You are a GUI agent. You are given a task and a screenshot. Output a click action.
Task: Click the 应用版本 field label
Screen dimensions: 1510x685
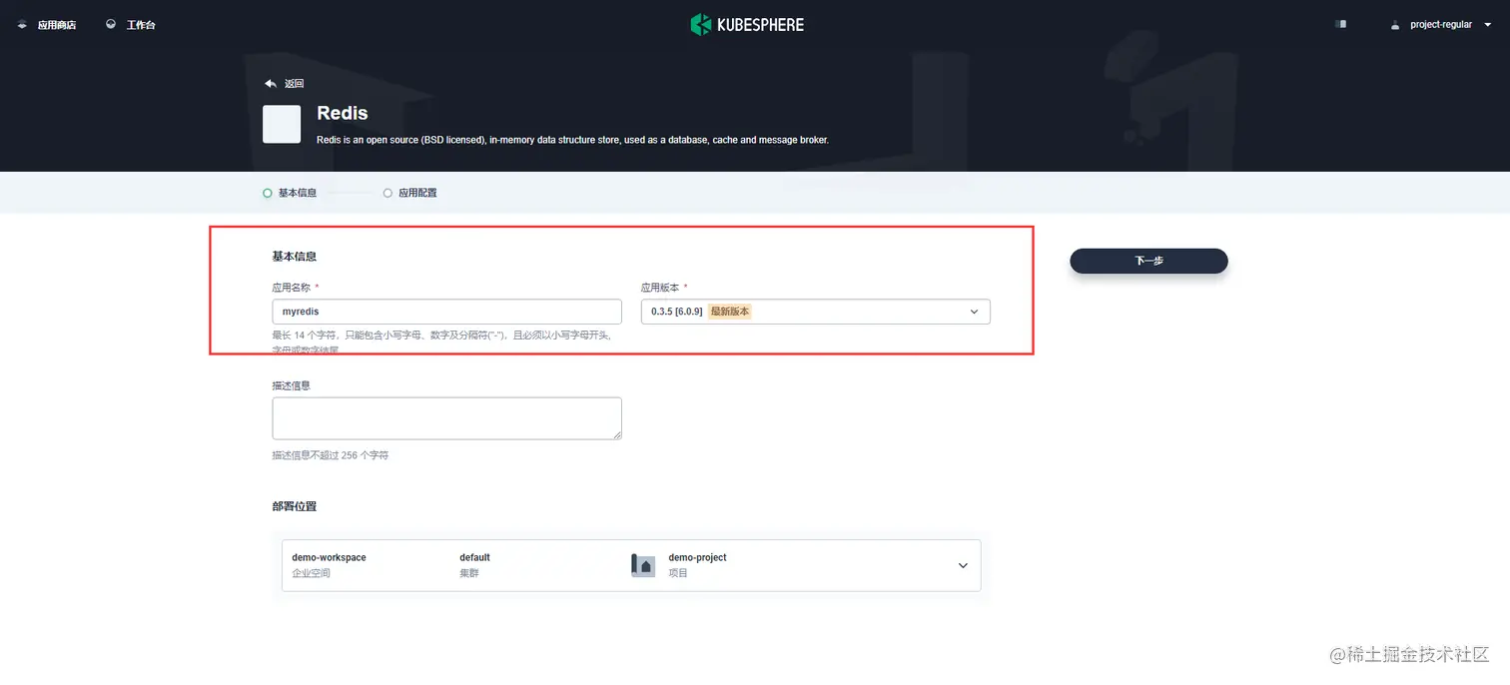click(660, 288)
